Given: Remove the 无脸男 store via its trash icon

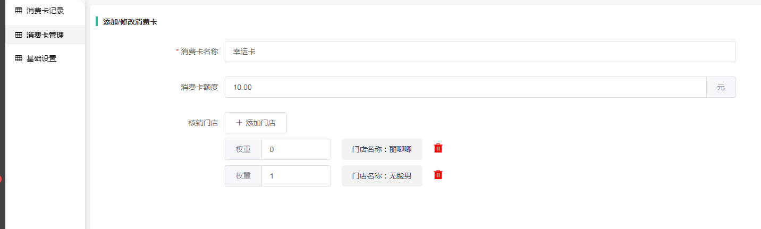Looking at the screenshot, I should (438, 175).
